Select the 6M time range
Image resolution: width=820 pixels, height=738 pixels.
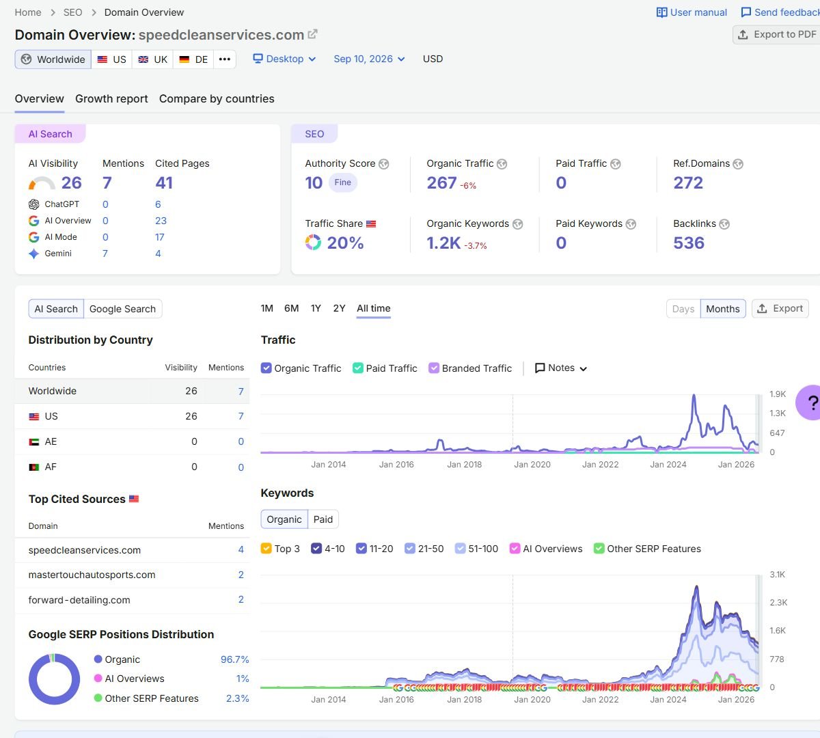[x=292, y=308]
